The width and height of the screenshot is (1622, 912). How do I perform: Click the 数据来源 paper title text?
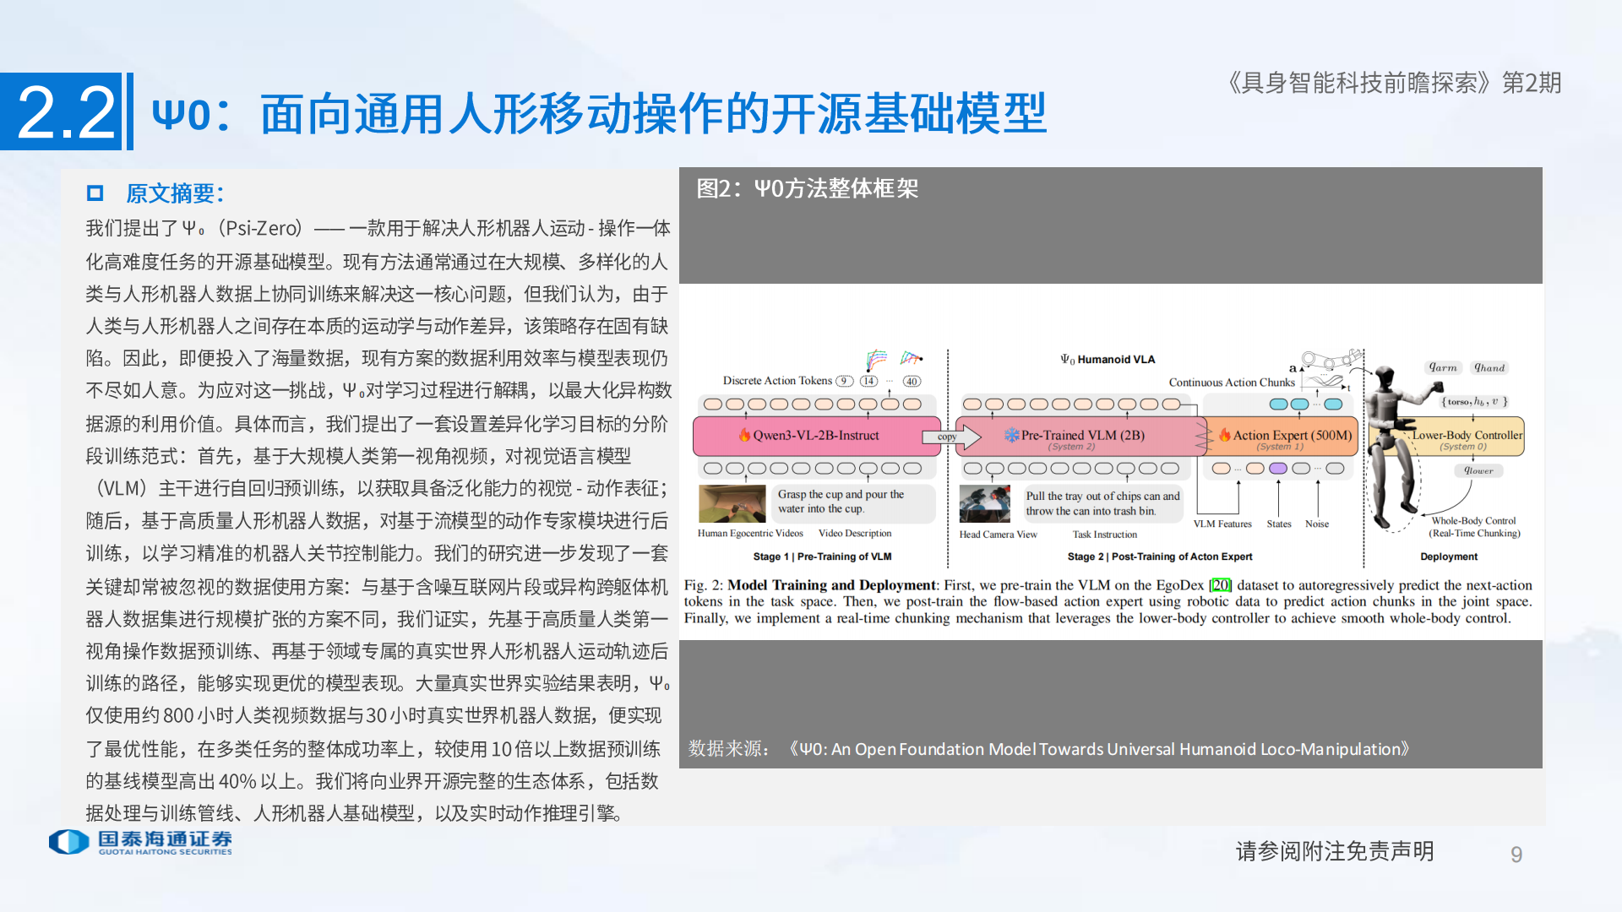(1098, 749)
